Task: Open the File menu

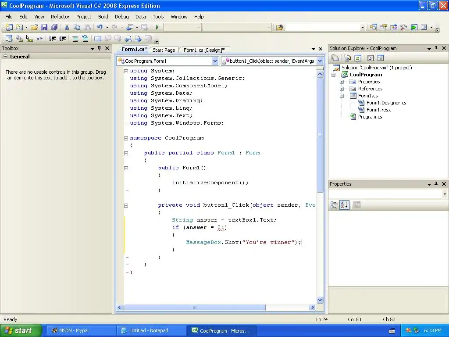Action: [x=9, y=17]
